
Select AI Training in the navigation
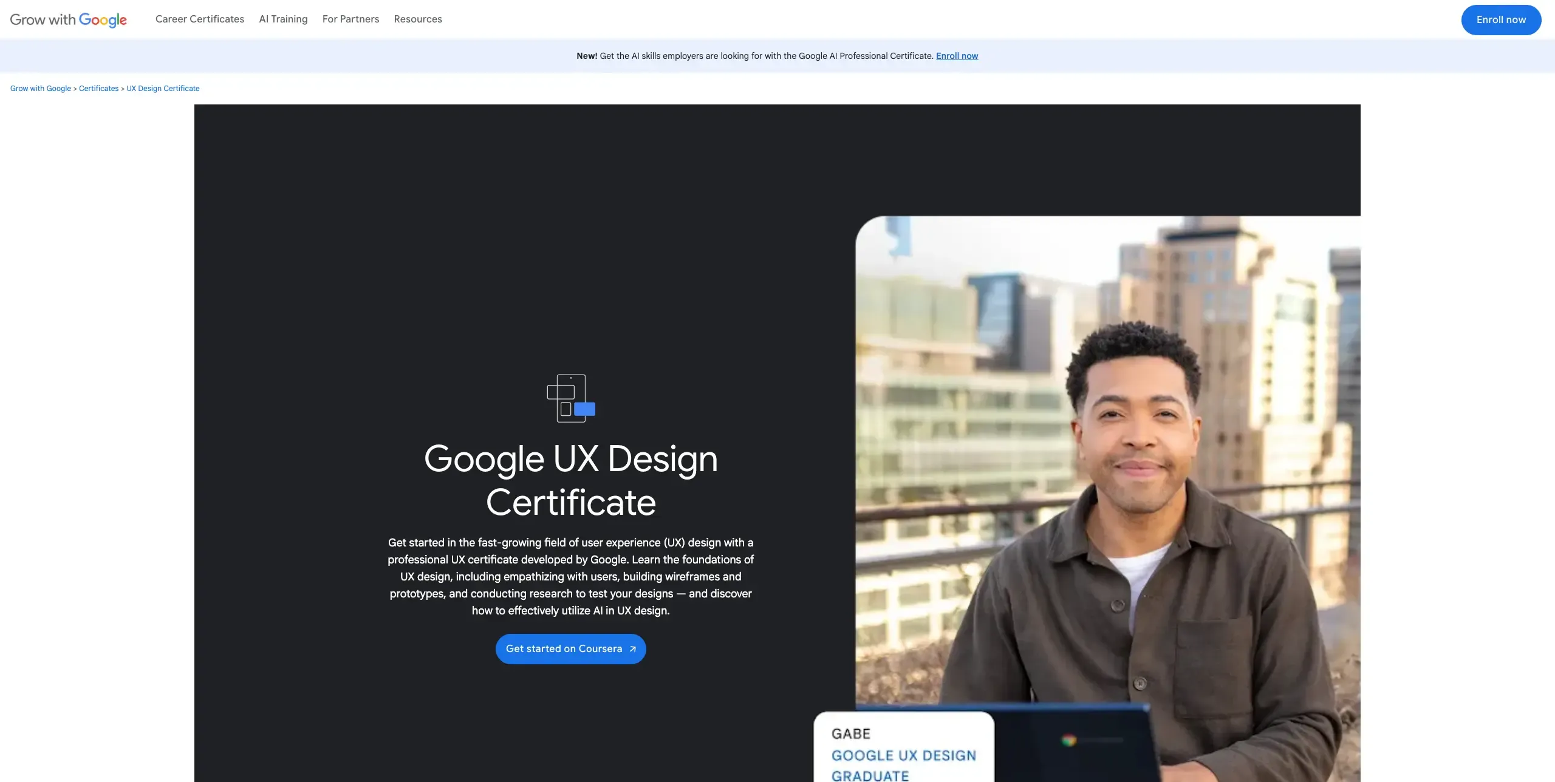click(x=283, y=19)
